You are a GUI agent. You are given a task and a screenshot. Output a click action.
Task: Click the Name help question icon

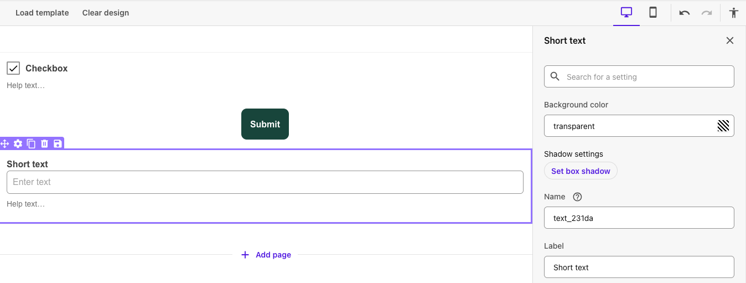[x=578, y=197]
